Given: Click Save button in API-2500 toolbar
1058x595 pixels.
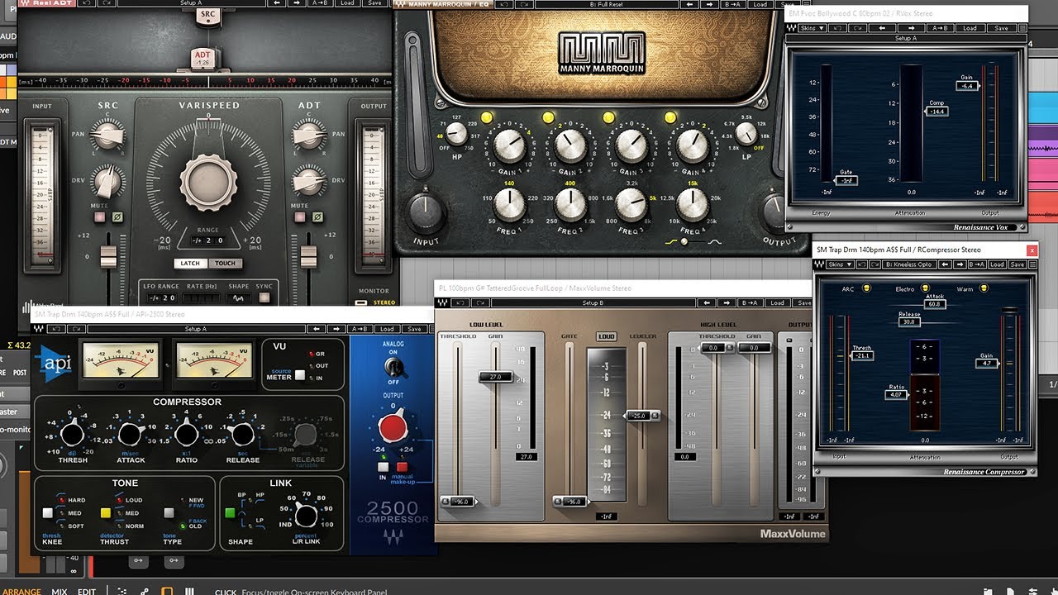Looking at the screenshot, I should (415, 329).
